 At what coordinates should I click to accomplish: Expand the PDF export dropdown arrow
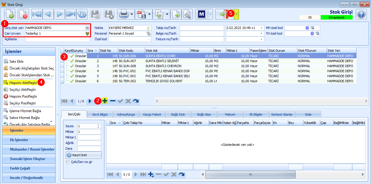[150, 14]
